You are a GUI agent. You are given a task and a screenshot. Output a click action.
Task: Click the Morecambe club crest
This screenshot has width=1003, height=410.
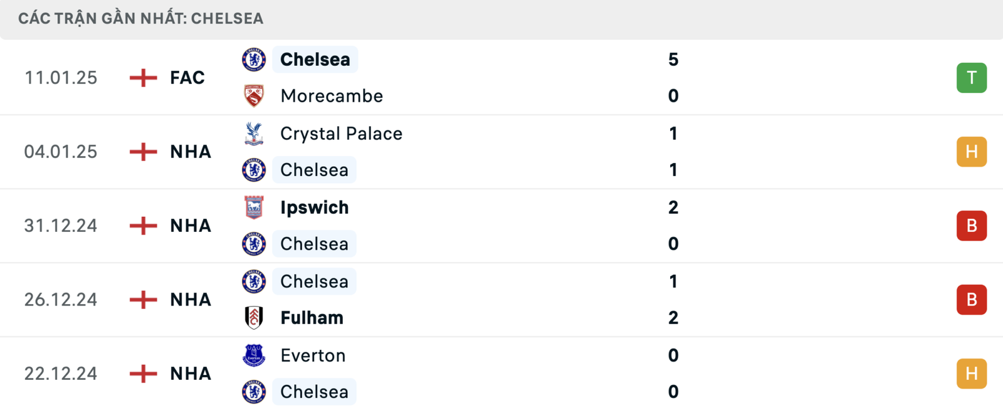(x=254, y=96)
